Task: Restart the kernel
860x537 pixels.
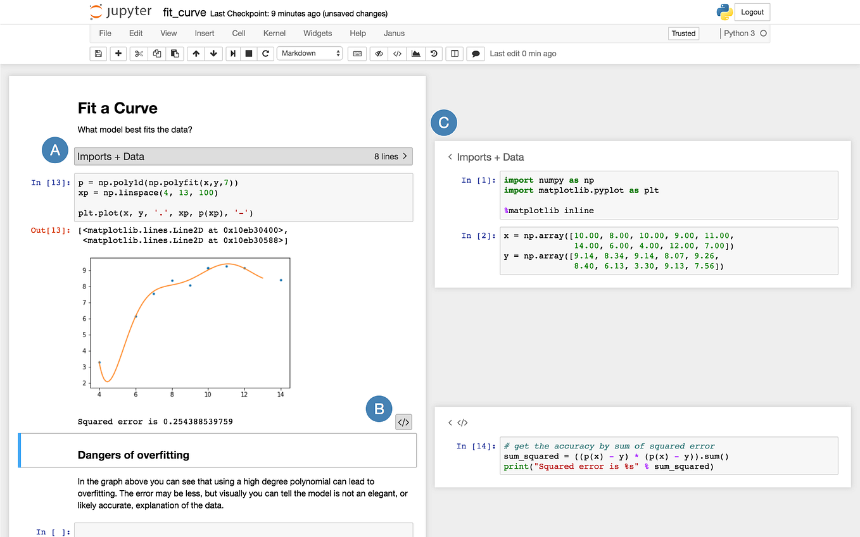Action: coord(266,54)
